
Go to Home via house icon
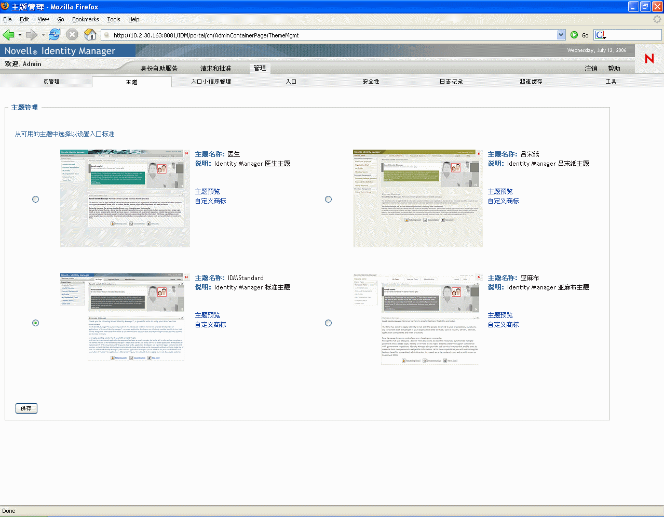tap(90, 35)
